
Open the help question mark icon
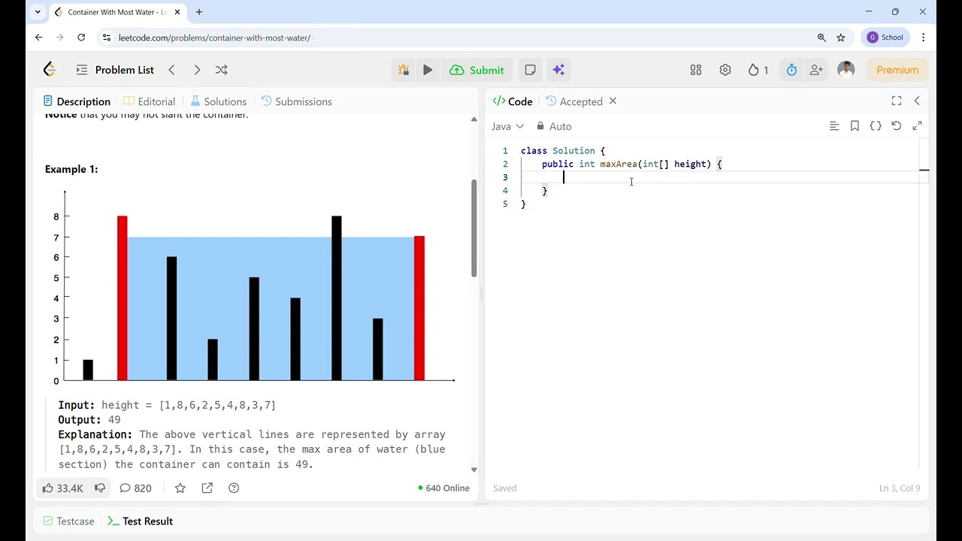pos(234,488)
